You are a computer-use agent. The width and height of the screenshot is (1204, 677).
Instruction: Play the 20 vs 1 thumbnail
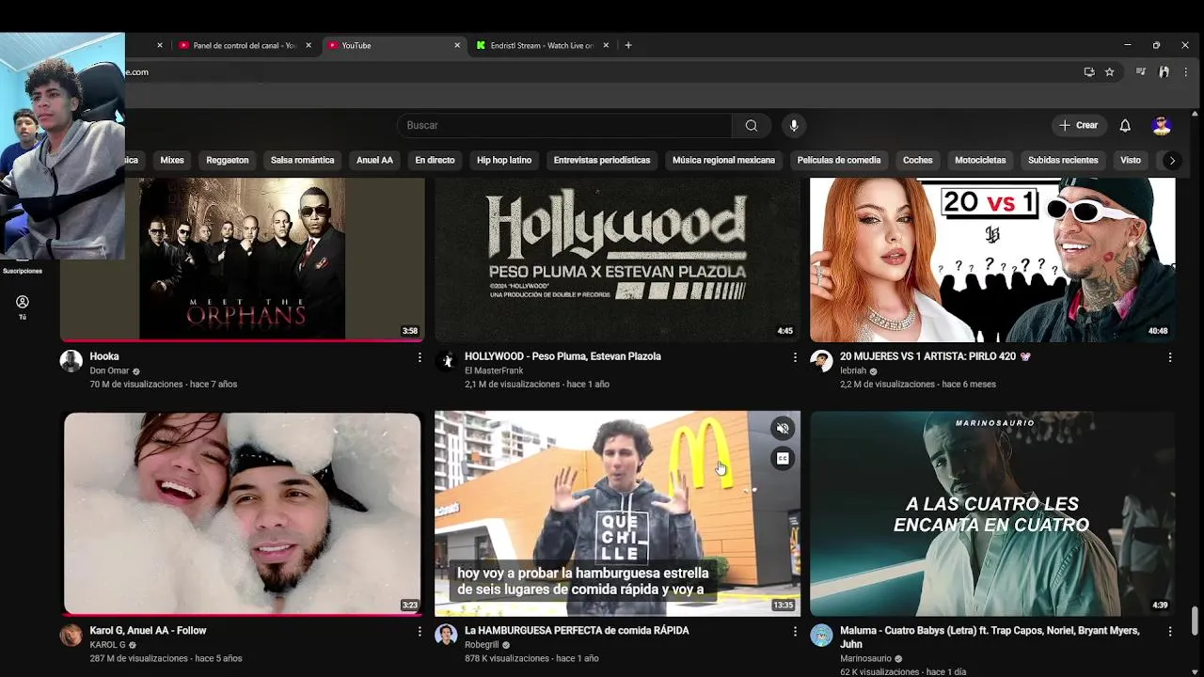coord(992,260)
